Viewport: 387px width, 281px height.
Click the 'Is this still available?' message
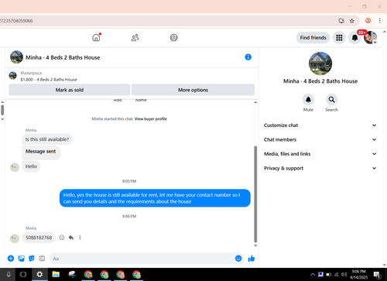pos(47,139)
